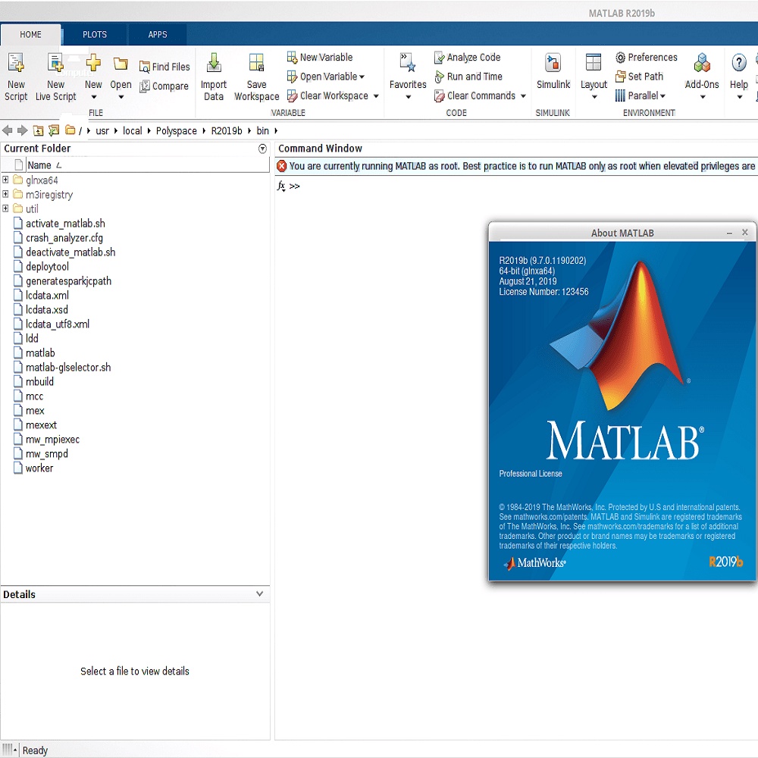This screenshot has height=758, width=758.
Task: Click the Set Path icon
Action: click(x=620, y=77)
